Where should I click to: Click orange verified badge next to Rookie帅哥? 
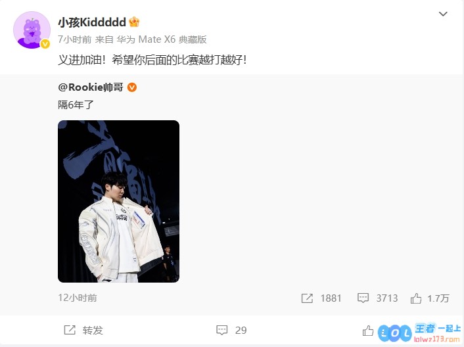131,87
